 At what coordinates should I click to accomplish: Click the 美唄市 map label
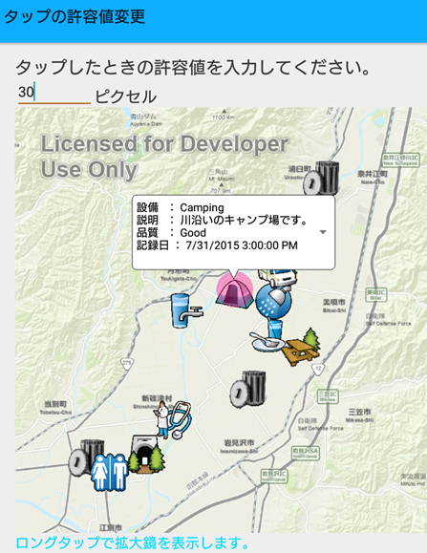334,302
